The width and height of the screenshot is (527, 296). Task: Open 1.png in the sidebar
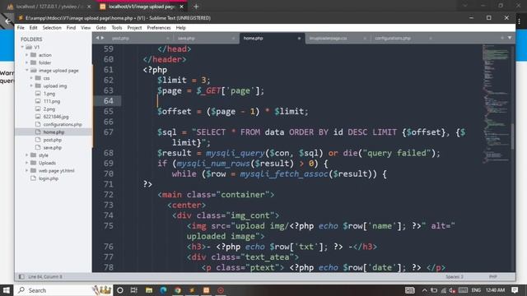pyautogui.click(x=49, y=94)
